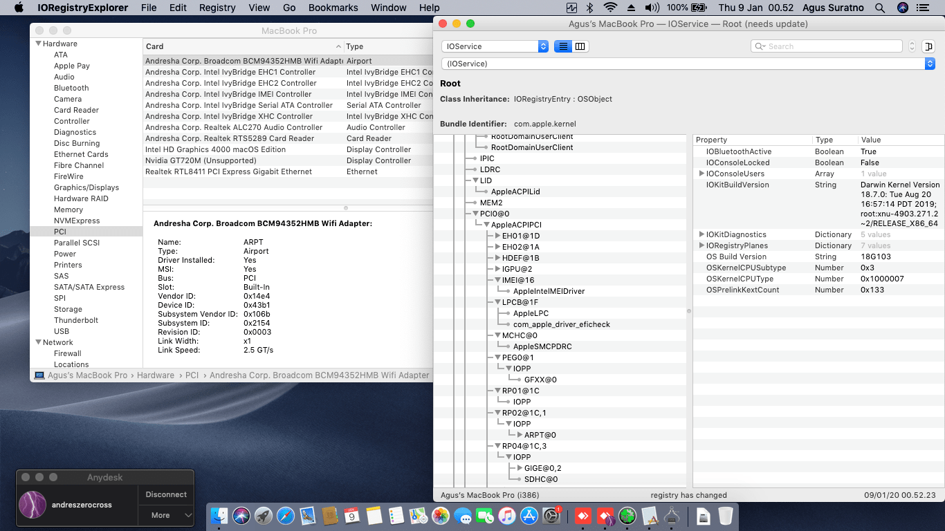Select Realtek RTL8411 PCI Express Gigabit Ethernet row

pos(288,171)
